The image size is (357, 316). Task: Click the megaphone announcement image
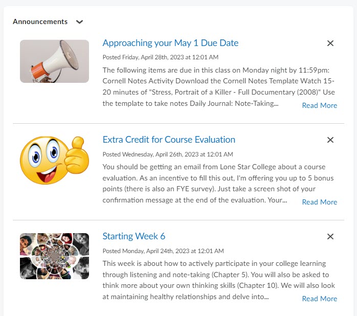54,61
